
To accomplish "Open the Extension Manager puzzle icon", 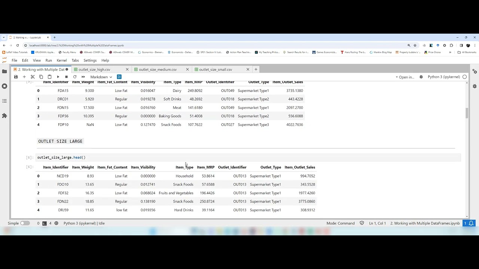I will [x=4, y=116].
